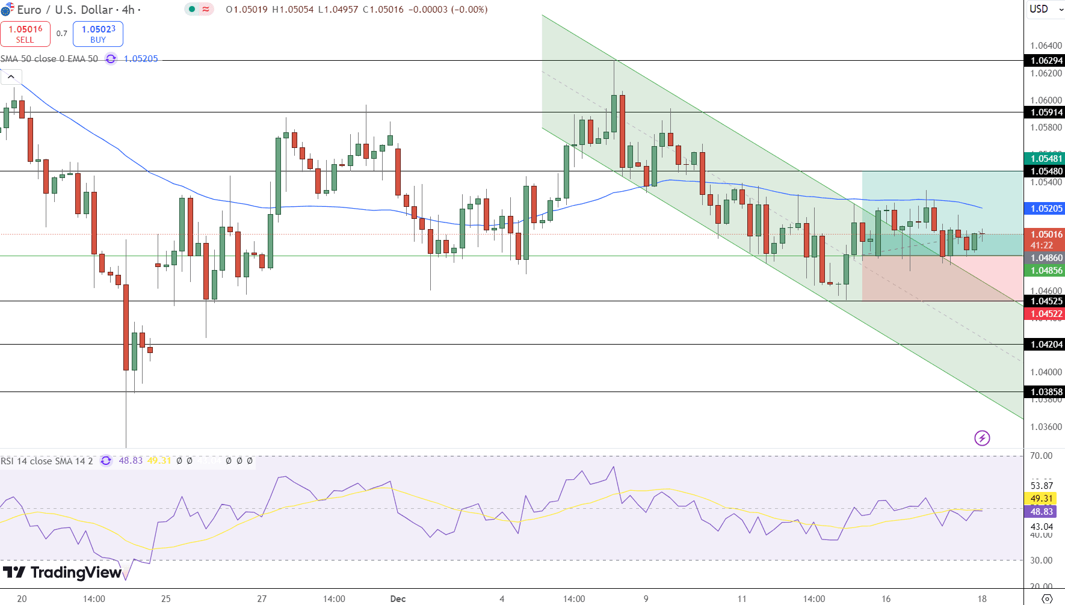This screenshot has width=1065, height=605.
Task: Click the 1.05914 price level label
Action: click(1045, 112)
